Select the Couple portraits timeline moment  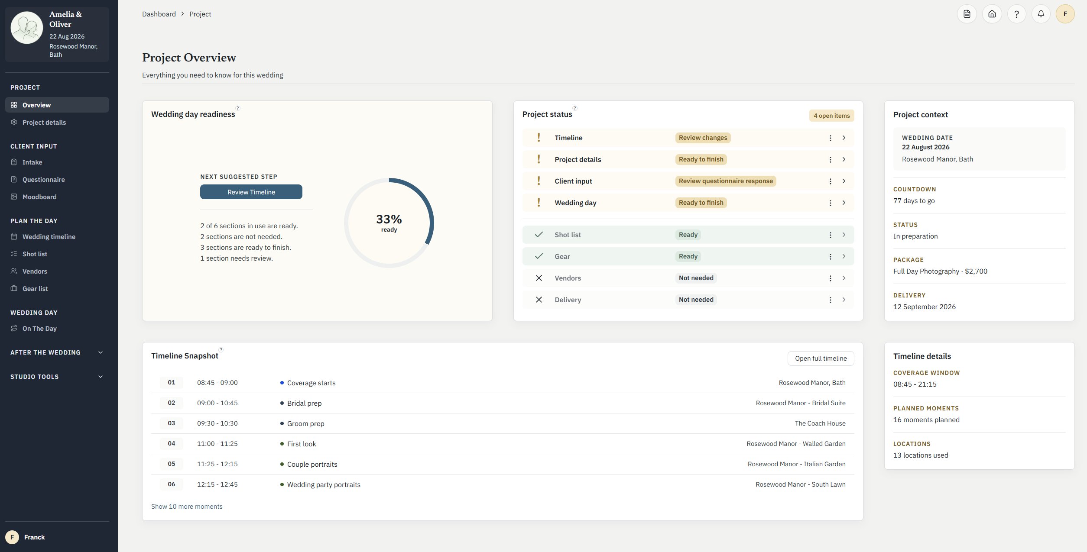pyautogui.click(x=503, y=464)
